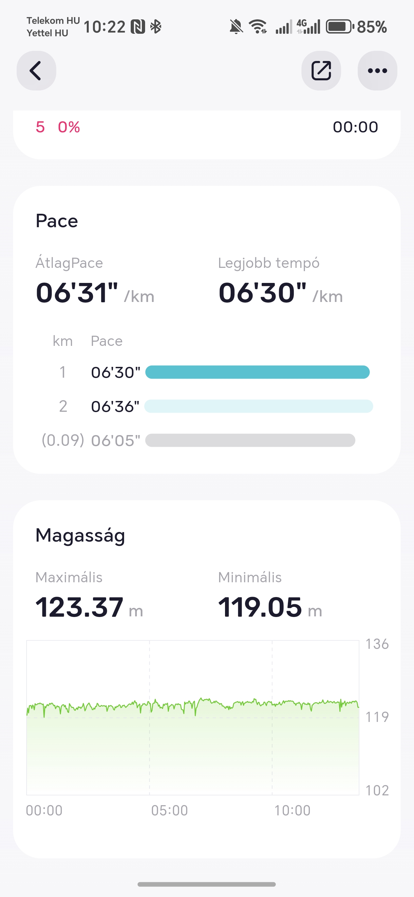
Task: Tap the Maximális value 123.37 m
Action: pos(89,607)
